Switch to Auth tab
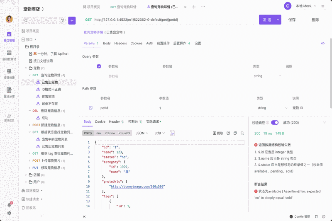This screenshot has height=221, width=332. tap(149, 44)
